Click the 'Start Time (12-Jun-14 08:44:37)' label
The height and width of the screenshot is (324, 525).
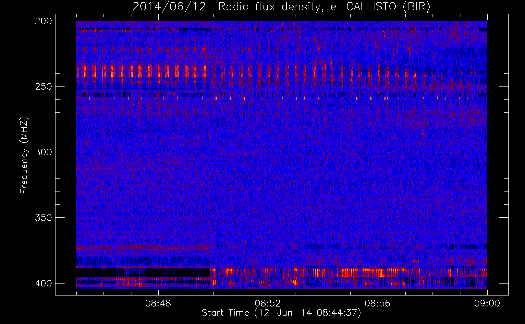coord(281,313)
